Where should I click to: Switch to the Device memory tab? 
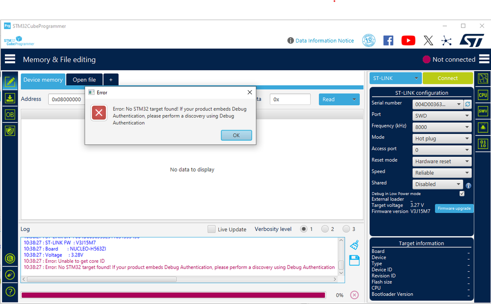tap(43, 79)
